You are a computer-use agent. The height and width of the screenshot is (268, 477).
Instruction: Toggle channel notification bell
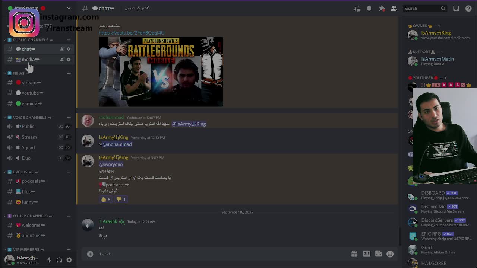point(369,9)
